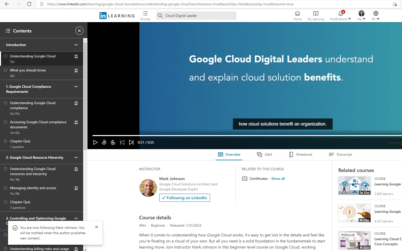The height and width of the screenshot is (251, 402).
Task: Bookmark Managing identity and access video
Action: tap(76, 188)
